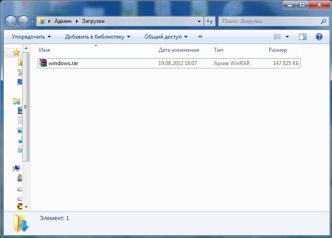Click navigation pane scrollbar down arrow
Image resolution: width=332 pixels, height=238 pixels.
pos(26,207)
